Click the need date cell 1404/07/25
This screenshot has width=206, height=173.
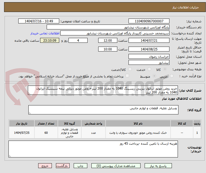pyautogui.click(x=22, y=133)
